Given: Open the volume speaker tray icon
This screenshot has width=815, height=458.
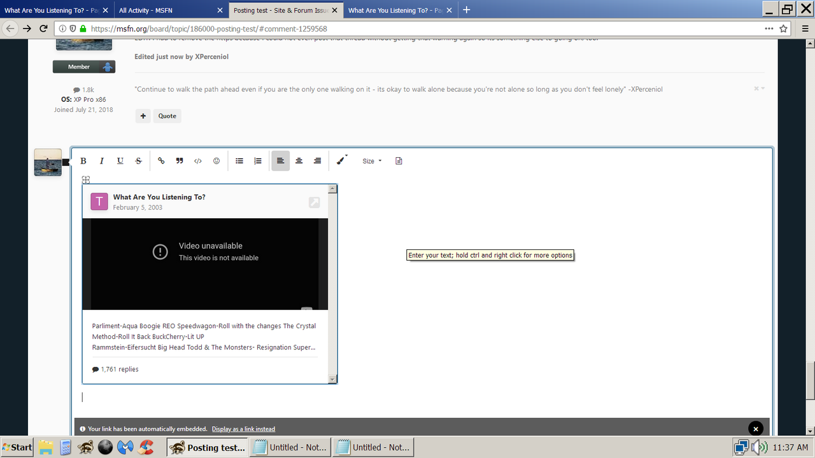Looking at the screenshot, I should click(x=759, y=447).
